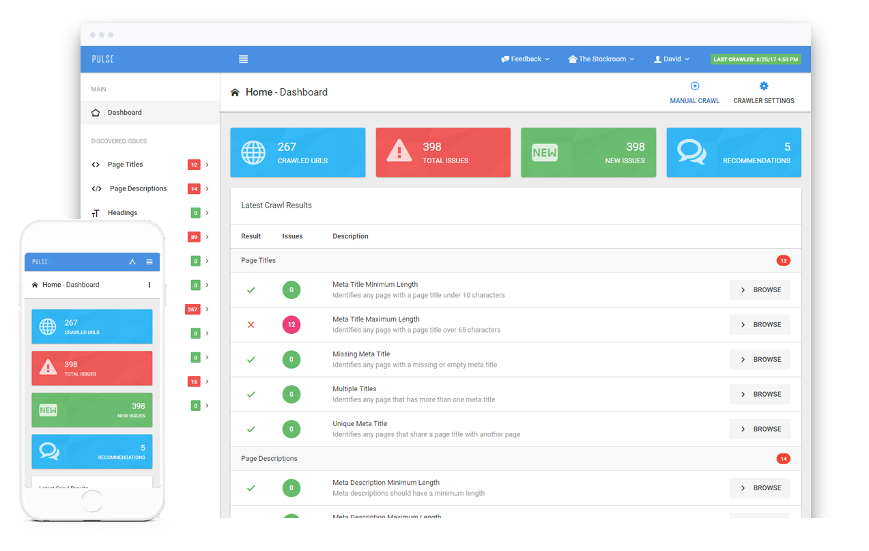Click green 0 circle for Multiple Titles
The height and width of the screenshot is (551, 869).
pyautogui.click(x=291, y=395)
